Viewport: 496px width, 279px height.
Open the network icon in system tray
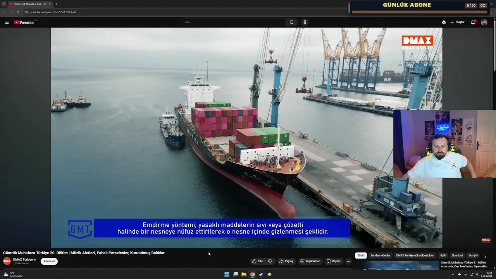472,274
